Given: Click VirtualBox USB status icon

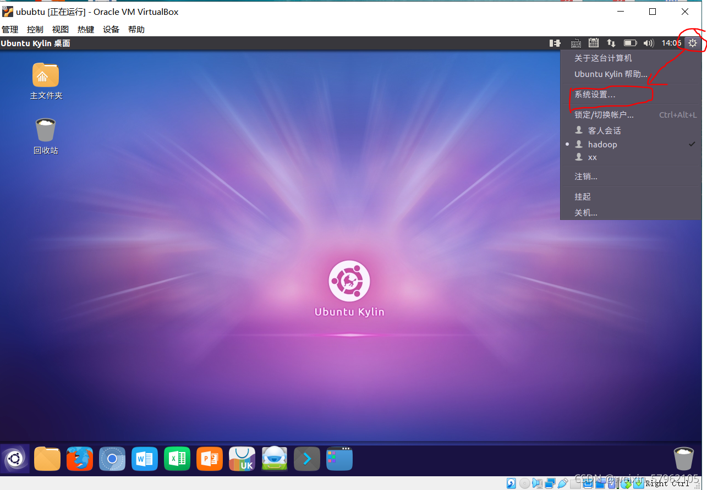Looking at the screenshot, I should point(563,483).
